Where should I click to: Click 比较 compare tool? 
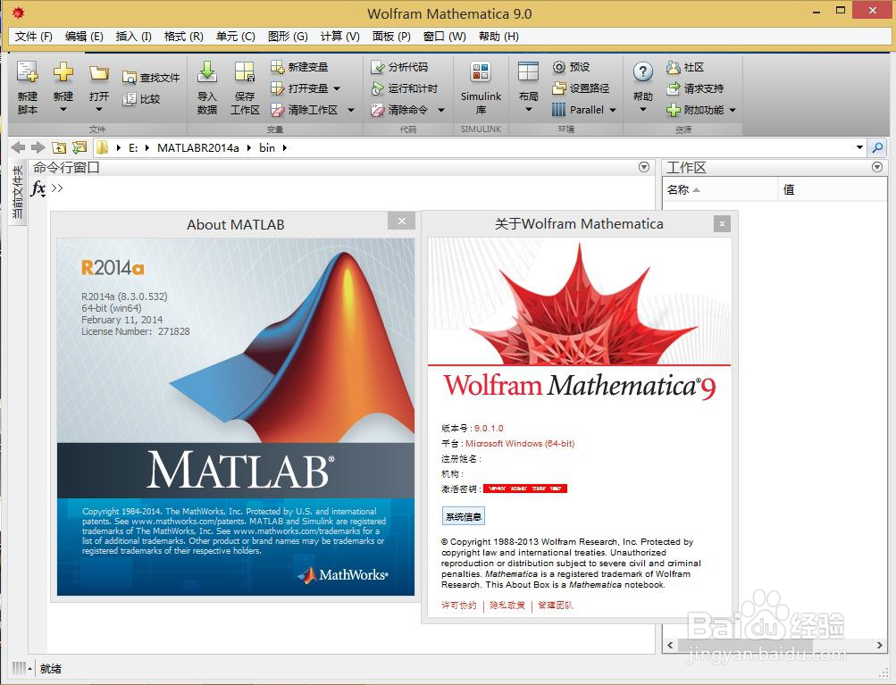point(142,99)
